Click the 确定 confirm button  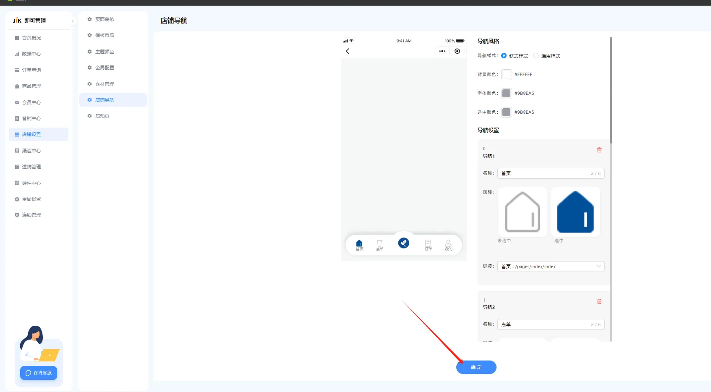tap(476, 367)
